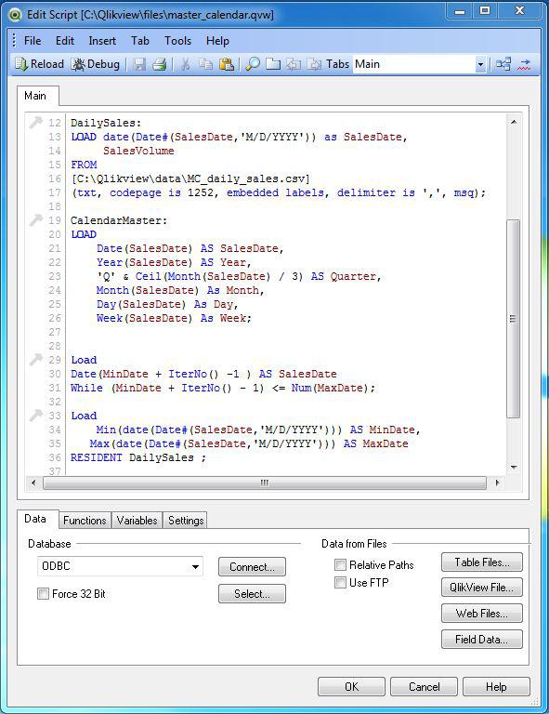Click the horizontal scrollbar thumb
The width and height of the screenshot is (549, 714).
(264, 483)
